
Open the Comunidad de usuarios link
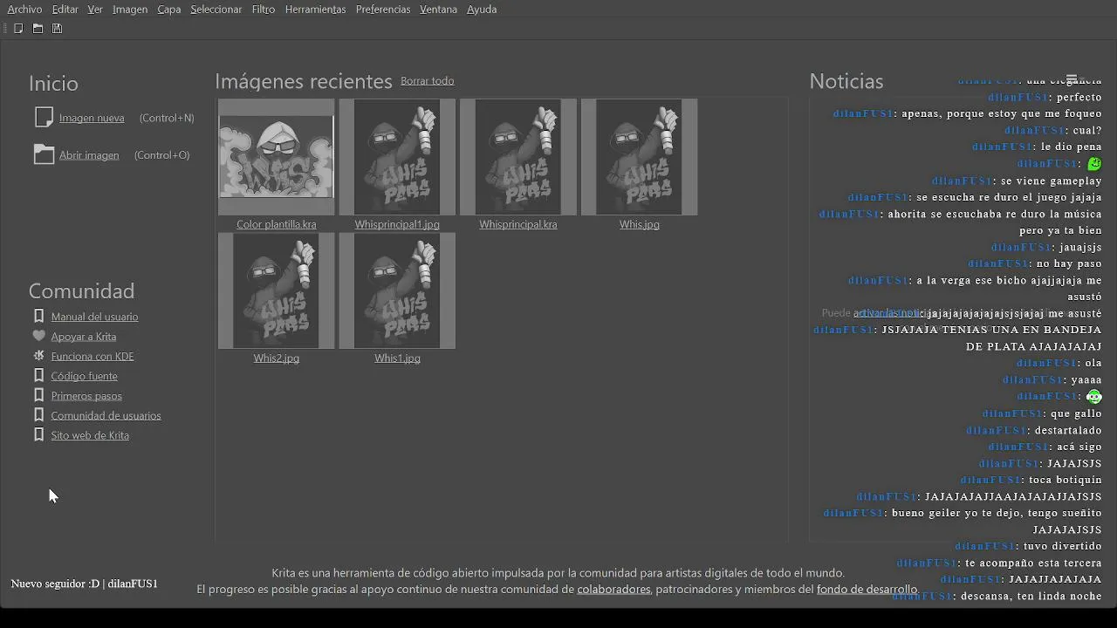106,415
